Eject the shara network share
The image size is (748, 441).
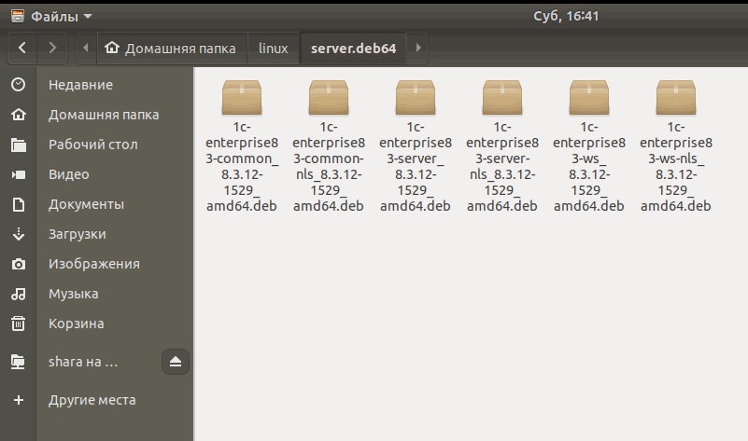click(176, 362)
